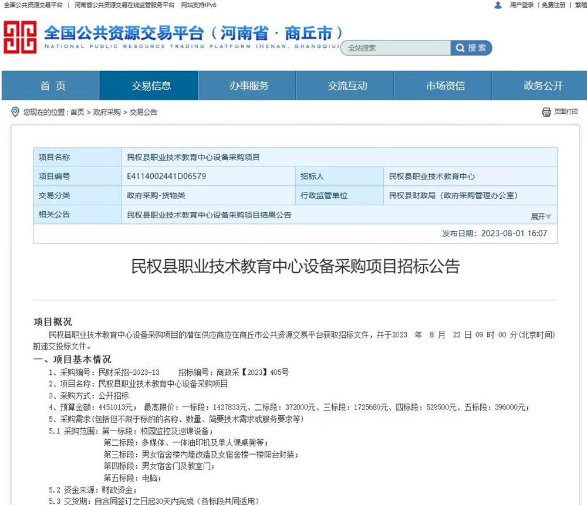
Task: Click 全国公共资源交易平台 top link
Action: click(x=33, y=5)
